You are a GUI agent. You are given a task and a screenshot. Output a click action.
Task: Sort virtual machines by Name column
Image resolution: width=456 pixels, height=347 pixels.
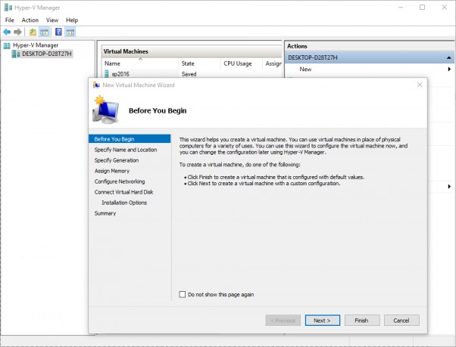(140, 64)
